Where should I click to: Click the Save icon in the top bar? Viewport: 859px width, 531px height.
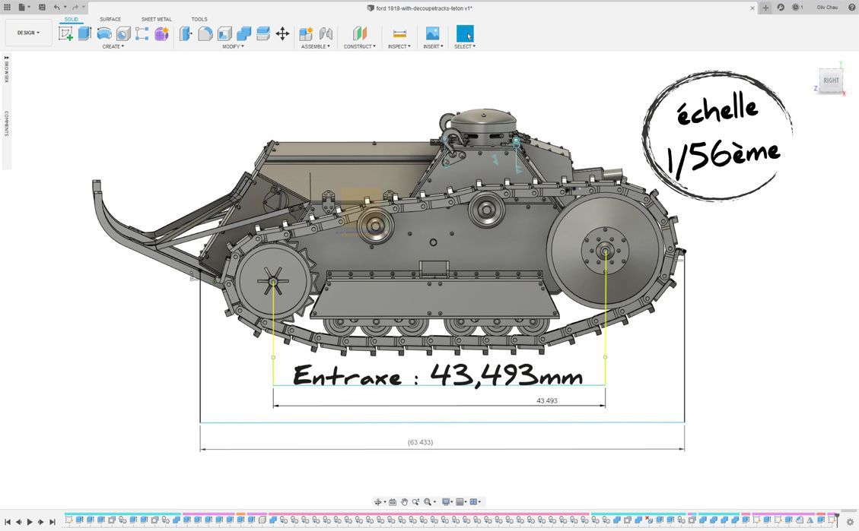coord(42,7)
